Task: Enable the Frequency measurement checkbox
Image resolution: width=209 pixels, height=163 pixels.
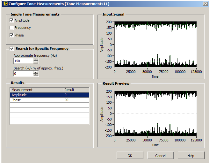Action: [x=11, y=28]
